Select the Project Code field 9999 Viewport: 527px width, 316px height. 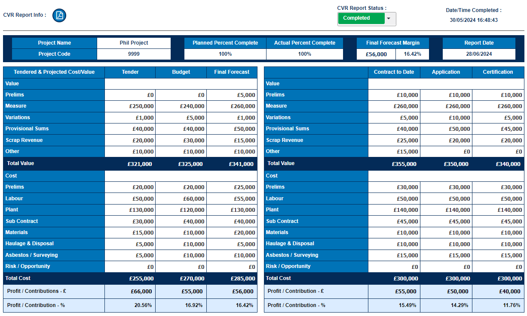point(134,54)
